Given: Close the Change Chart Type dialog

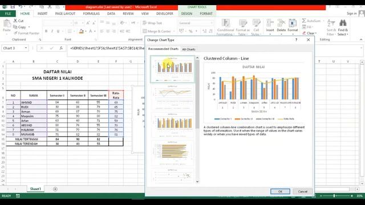Looking at the screenshot, I should pyautogui.click(x=308, y=40).
